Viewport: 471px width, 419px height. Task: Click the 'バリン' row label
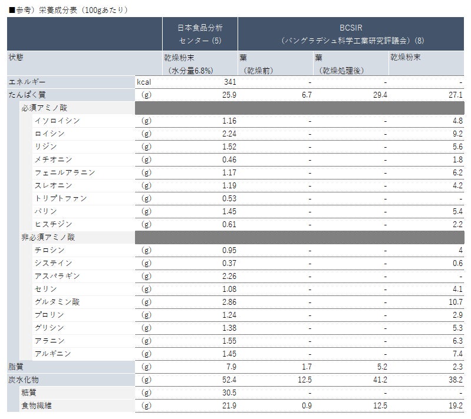pos(45,211)
